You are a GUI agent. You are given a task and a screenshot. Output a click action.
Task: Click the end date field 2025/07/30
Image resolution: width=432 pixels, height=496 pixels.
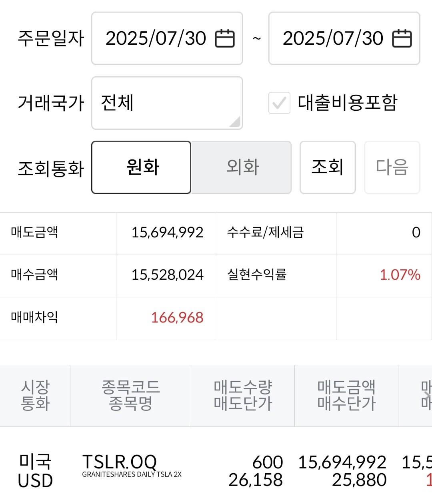coord(333,39)
